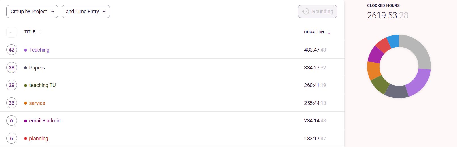This screenshot has height=147, width=457.
Task: Sort by DURATION column arrow
Action: [329, 33]
